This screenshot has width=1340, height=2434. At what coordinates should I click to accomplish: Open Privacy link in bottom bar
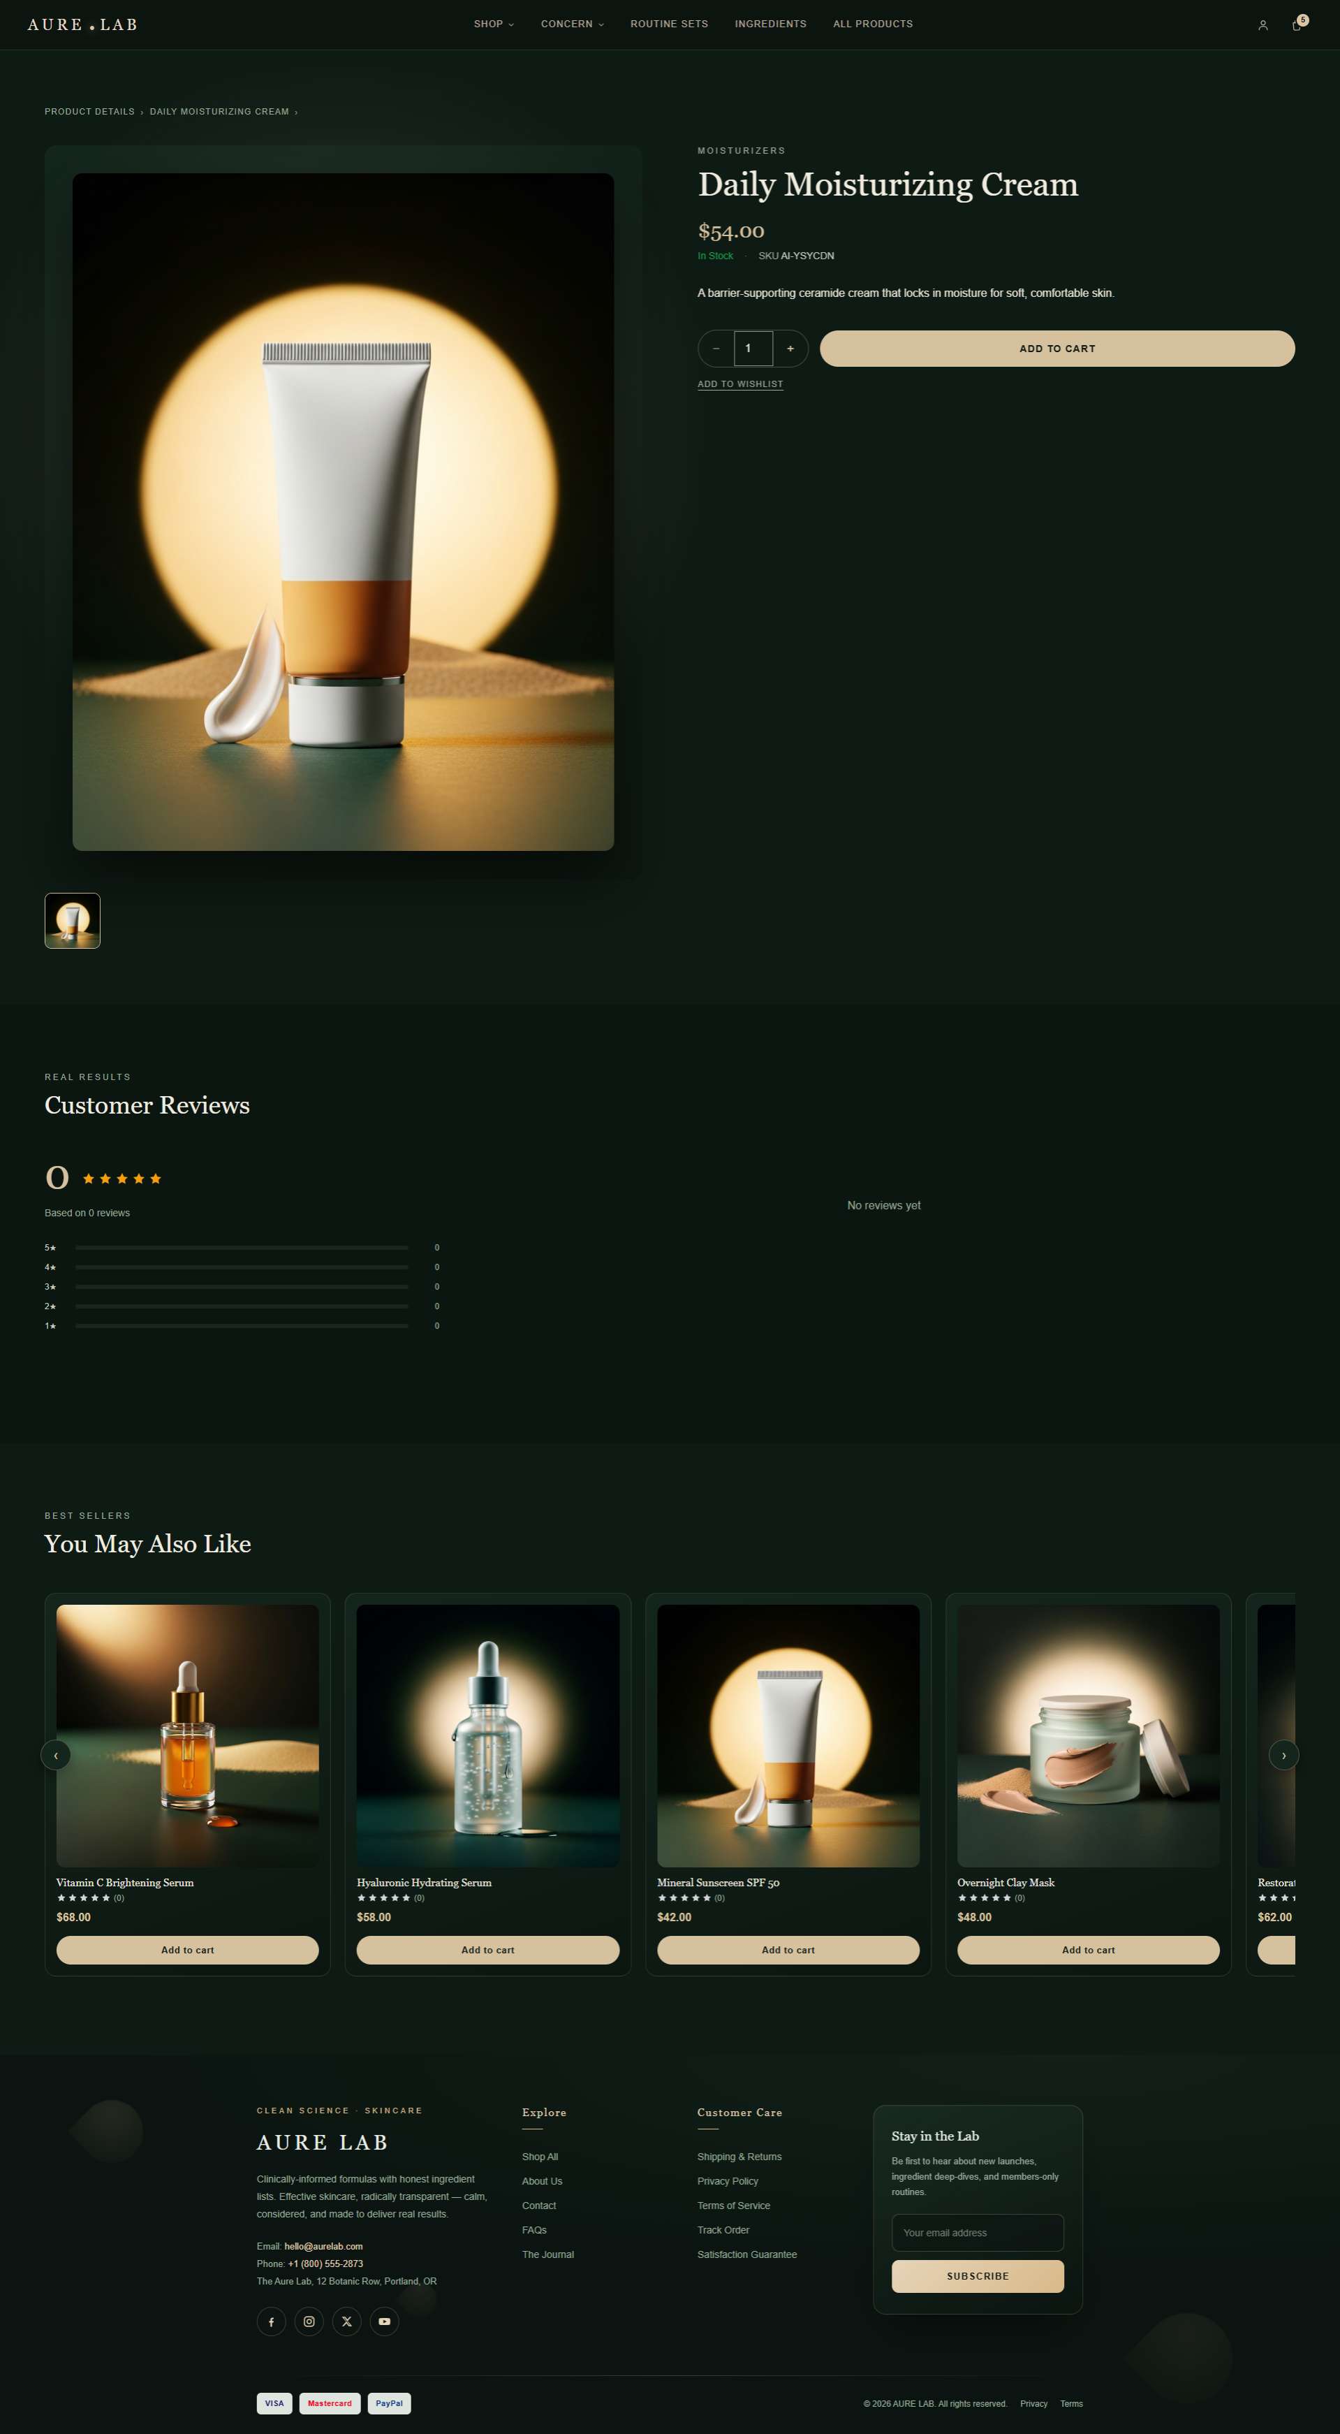1034,2404
